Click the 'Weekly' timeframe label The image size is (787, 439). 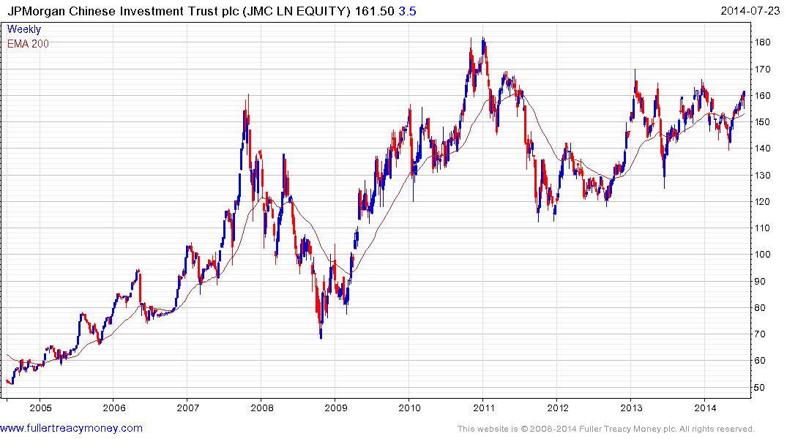pyautogui.click(x=23, y=29)
